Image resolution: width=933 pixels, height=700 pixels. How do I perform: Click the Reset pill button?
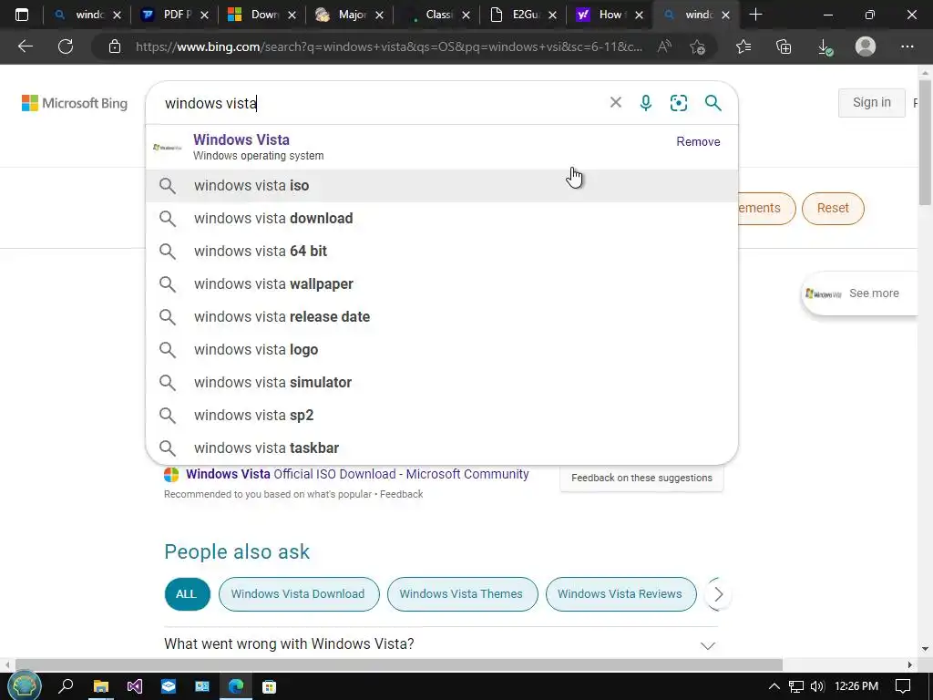tap(833, 209)
